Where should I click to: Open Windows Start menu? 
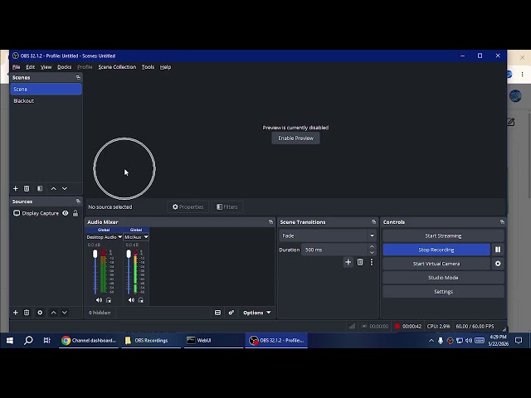click(x=9, y=341)
